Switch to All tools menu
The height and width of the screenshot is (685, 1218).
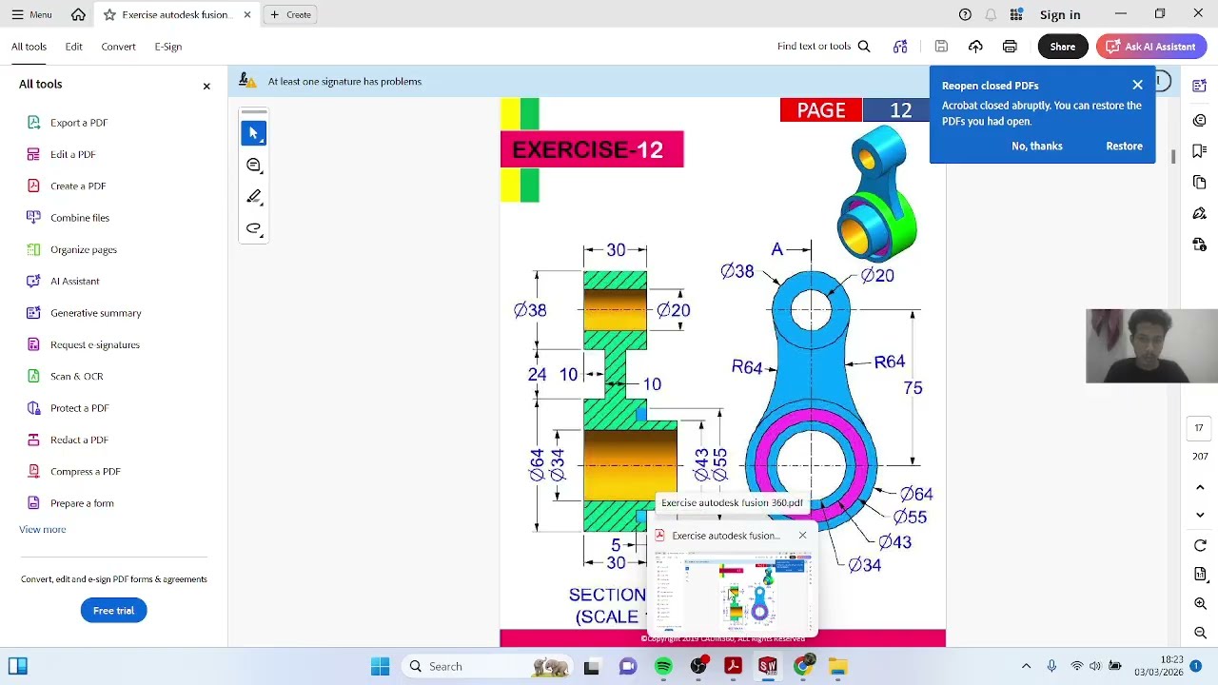click(29, 47)
